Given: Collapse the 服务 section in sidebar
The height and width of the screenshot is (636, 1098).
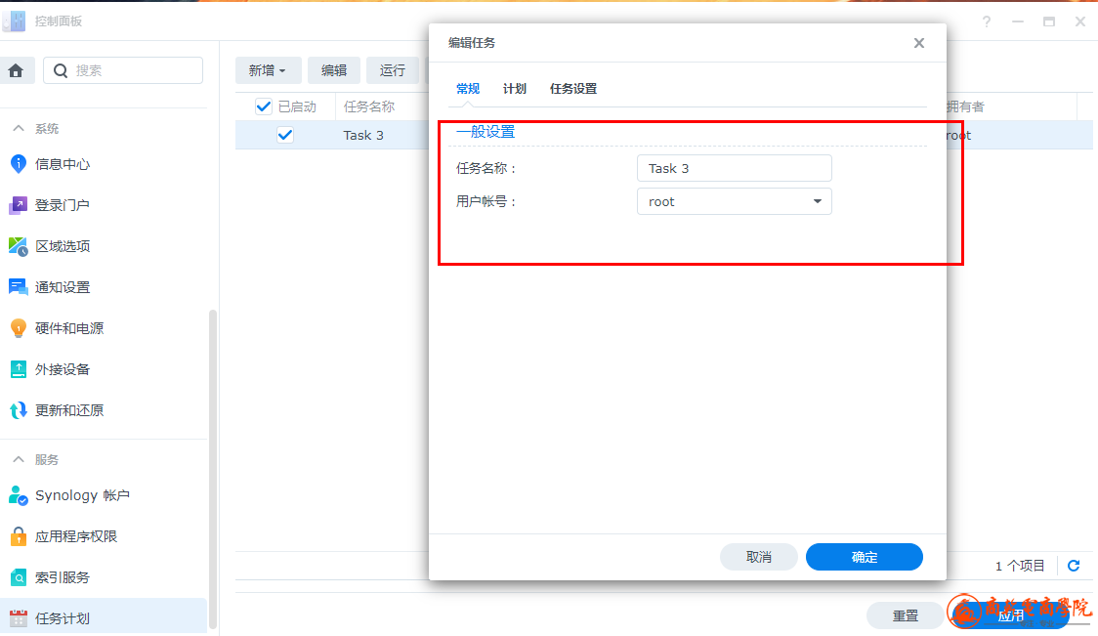Looking at the screenshot, I should (x=18, y=460).
